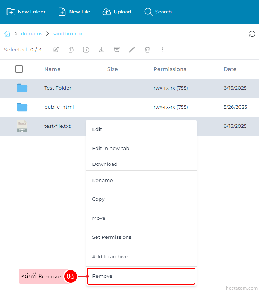
Task: Click the move-to-folder toolbar icon
Action: pos(86,50)
